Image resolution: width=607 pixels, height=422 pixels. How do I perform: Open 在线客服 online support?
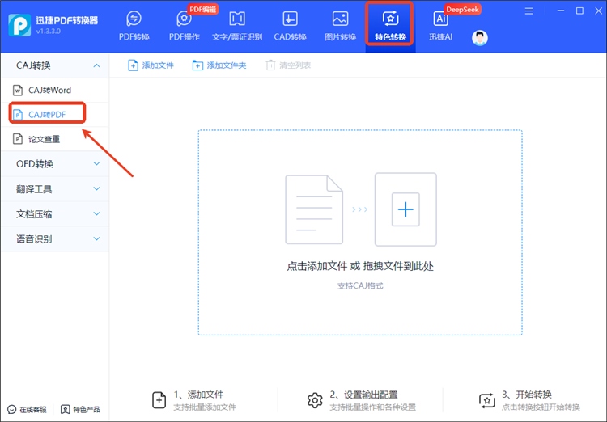[x=27, y=409]
